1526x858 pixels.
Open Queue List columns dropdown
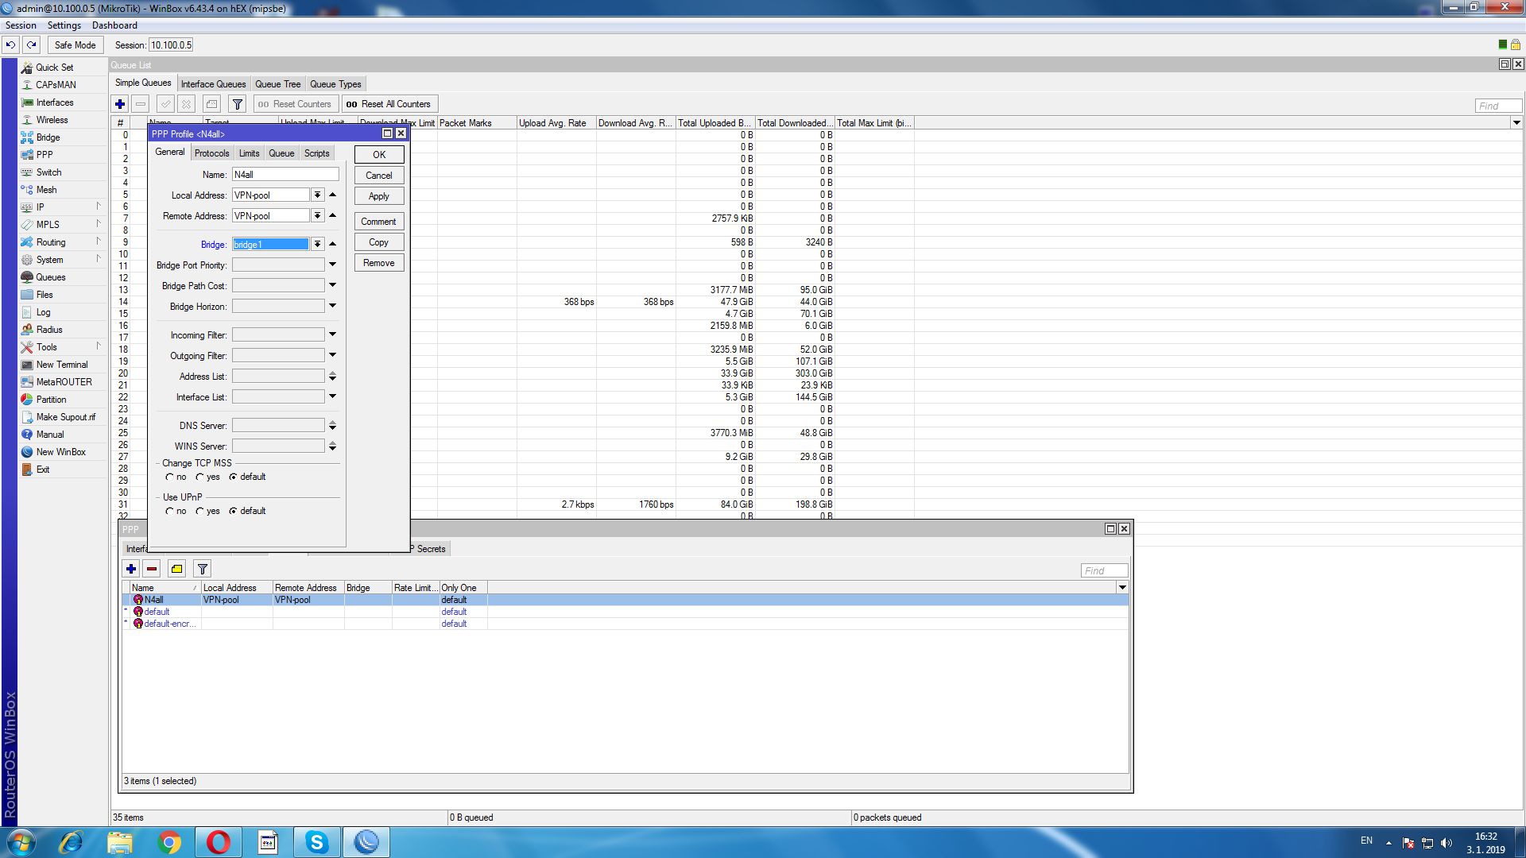click(1516, 123)
